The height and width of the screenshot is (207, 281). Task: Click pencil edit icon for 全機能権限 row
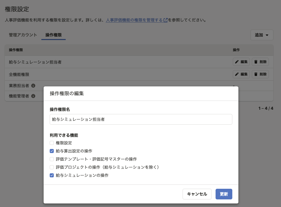[237, 74]
